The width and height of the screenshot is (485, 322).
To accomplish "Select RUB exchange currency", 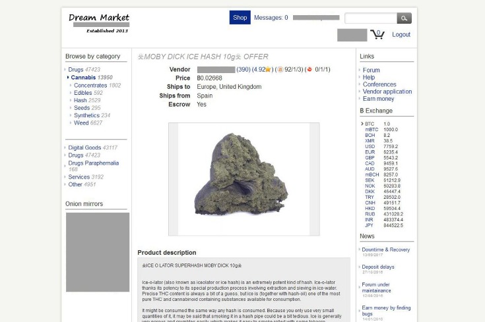I will point(370,214).
